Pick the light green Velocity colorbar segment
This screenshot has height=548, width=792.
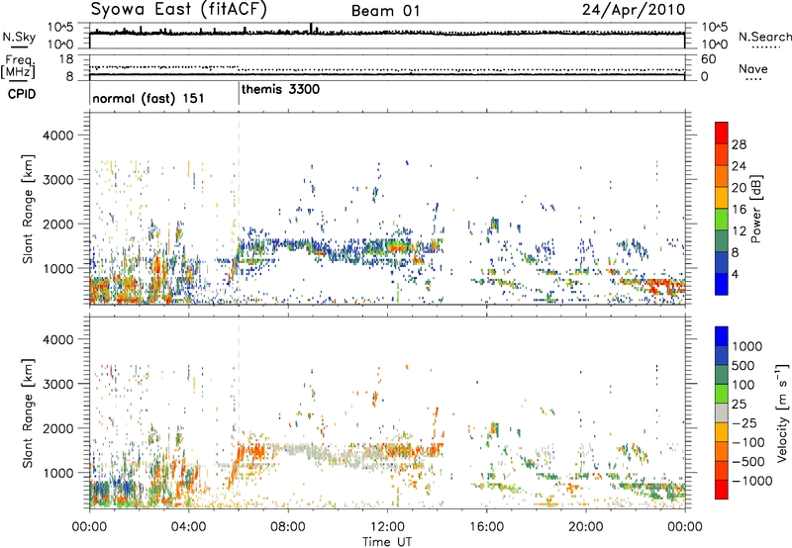722,394
